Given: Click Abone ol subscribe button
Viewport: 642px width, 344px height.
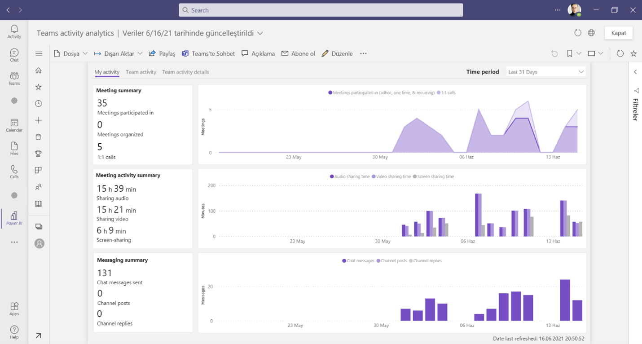Looking at the screenshot, I should (298, 53).
